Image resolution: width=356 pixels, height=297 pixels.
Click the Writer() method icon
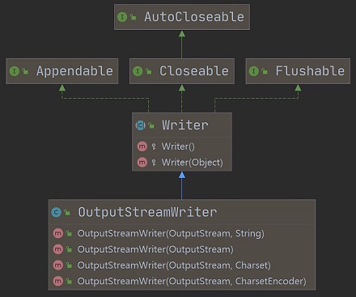(142, 146)
